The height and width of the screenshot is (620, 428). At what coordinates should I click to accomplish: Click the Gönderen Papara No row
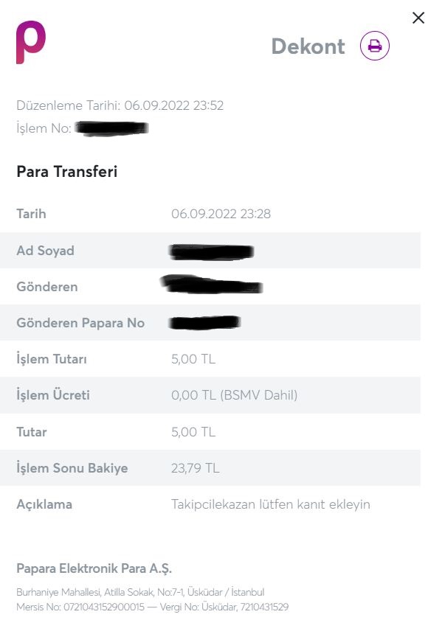pyautogui.click(x=210, y=323)
